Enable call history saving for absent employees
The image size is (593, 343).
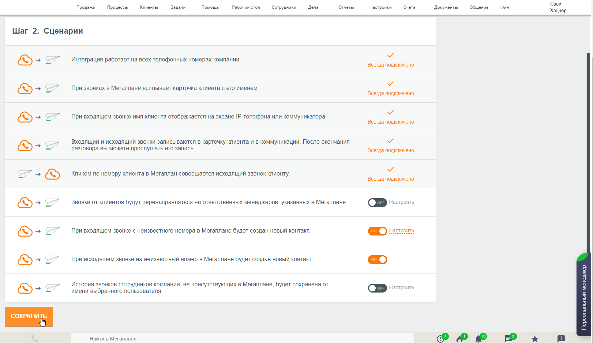(x=377, y=288)
